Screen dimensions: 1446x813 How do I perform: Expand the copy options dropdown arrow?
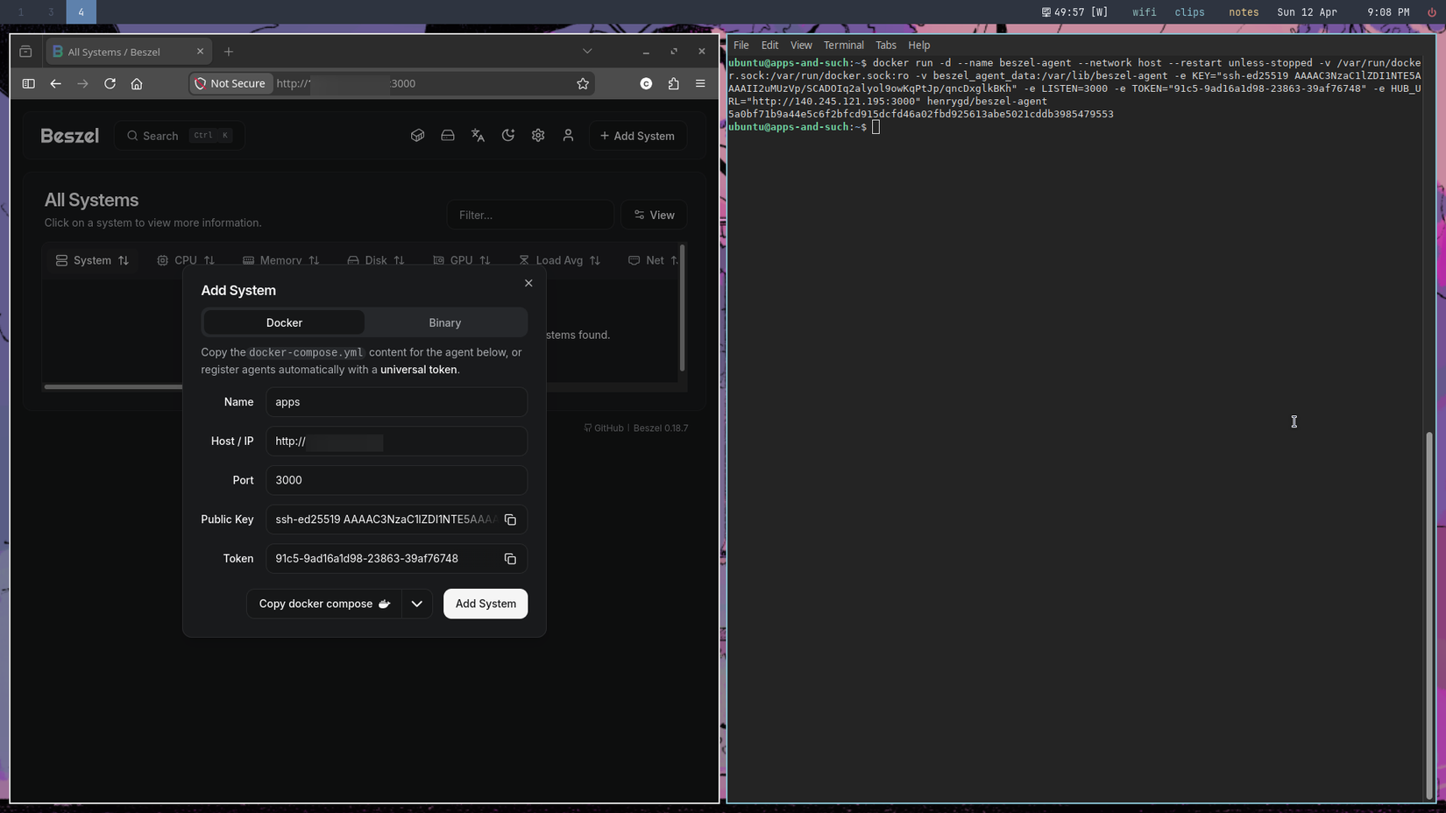click(417, 604)
